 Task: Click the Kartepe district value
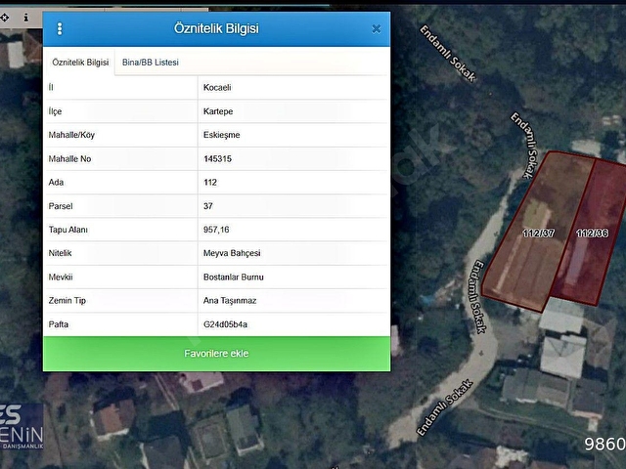tap(218, 111)
